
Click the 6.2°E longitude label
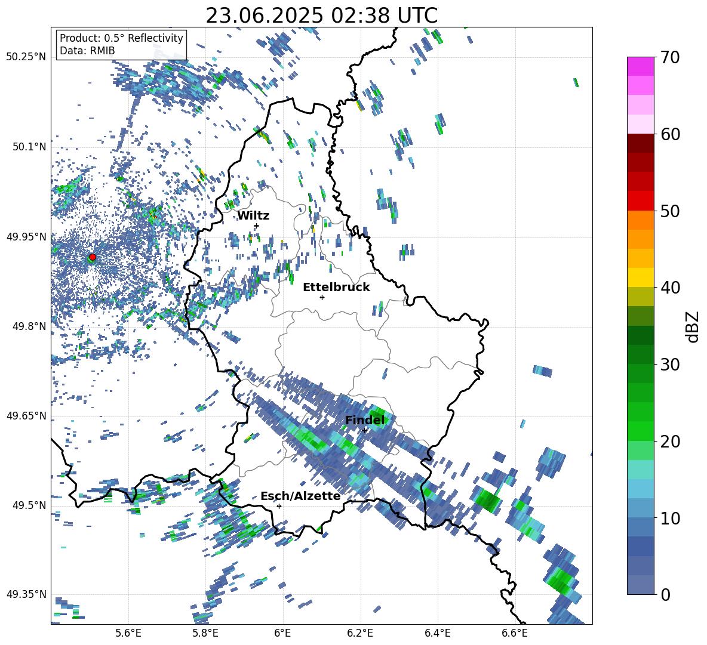tap(360, 633)
